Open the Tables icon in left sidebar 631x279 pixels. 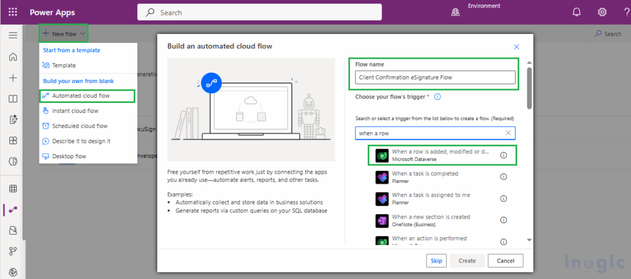pos(12,188)
